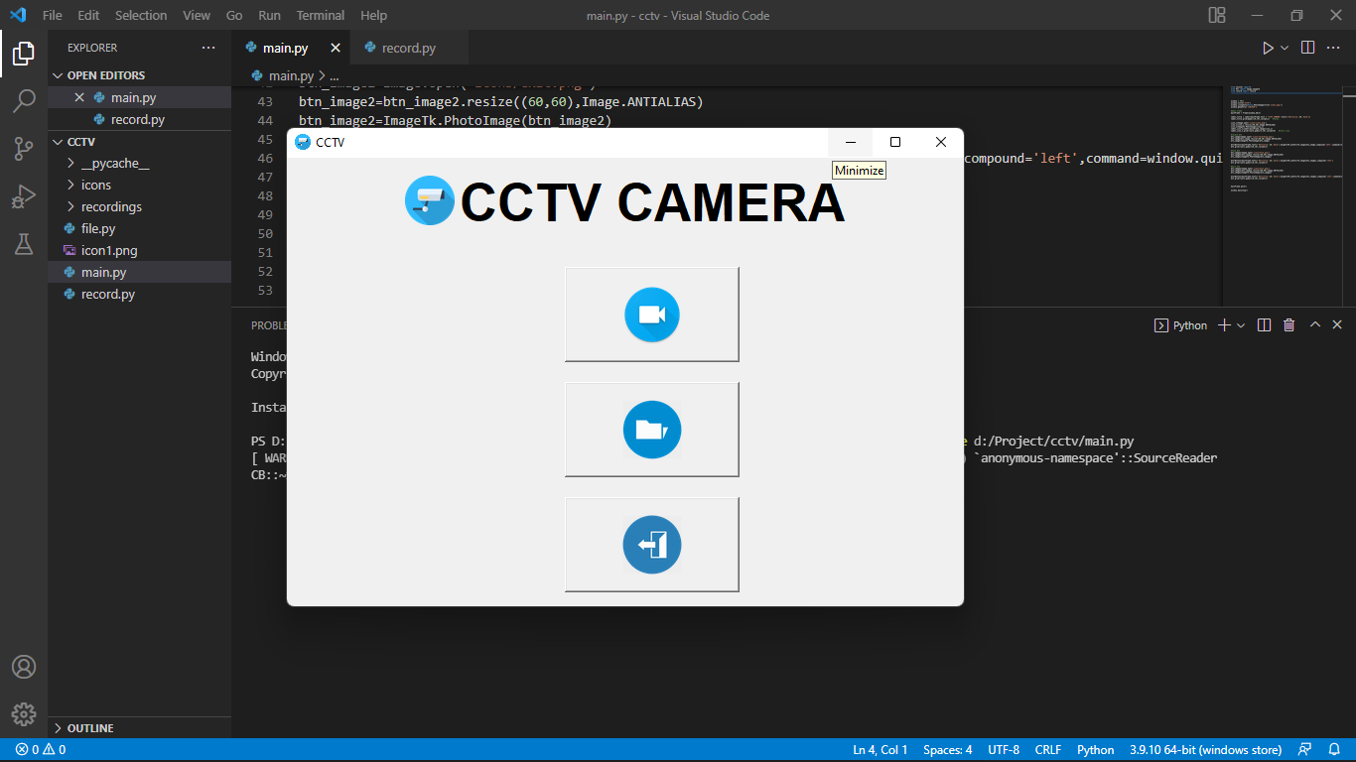Maximize the panel using the chevron icon
1356x762 pixels.
[x=1314, y=324]
